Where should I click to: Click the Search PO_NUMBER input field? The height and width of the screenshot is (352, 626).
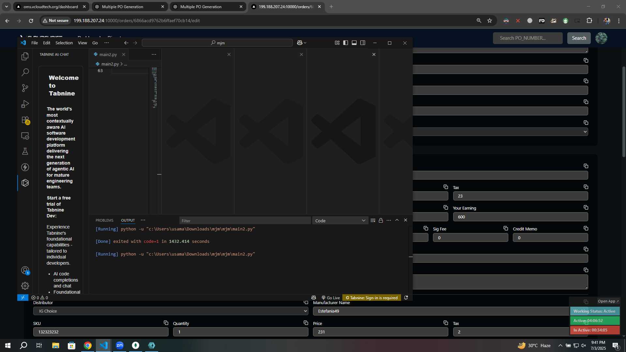[x=528, y=38]
